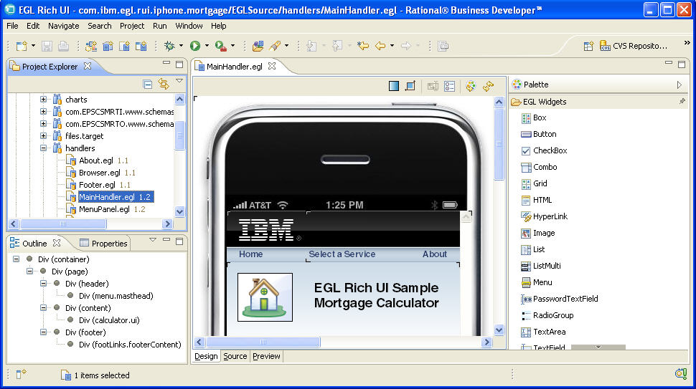This screenshot has height=389, width=696.
Task: Collapse Div (container) node in Outline
Action: 17,259
